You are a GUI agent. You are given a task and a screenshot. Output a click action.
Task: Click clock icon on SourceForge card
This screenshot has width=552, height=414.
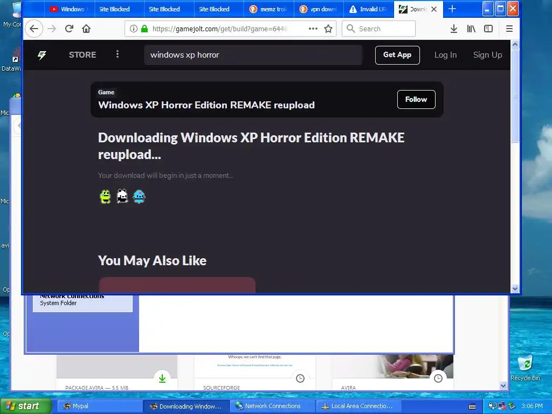(300, 378)
